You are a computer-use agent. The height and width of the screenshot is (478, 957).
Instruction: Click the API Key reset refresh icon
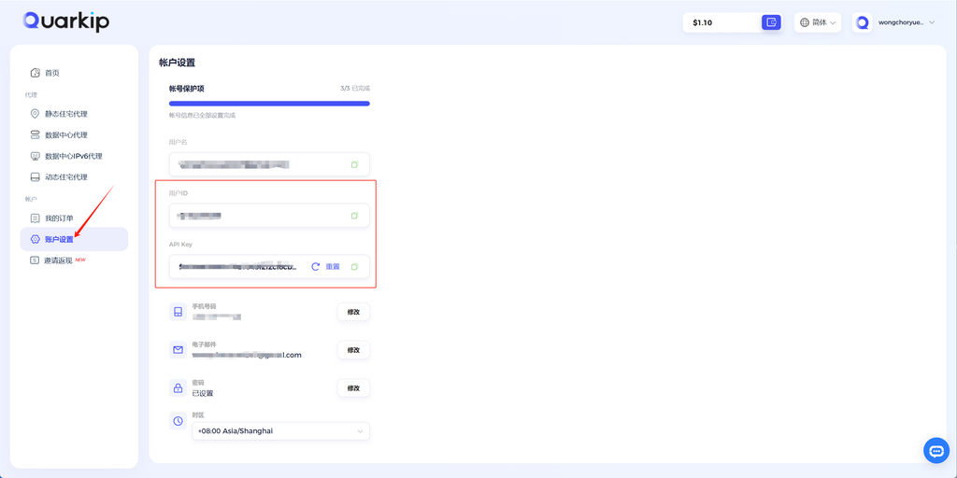click(316, 266)
